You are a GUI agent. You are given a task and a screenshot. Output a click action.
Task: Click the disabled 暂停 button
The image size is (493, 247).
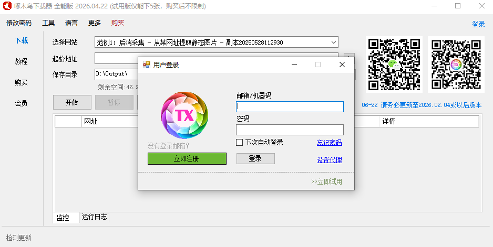click(x=115, y=102)
